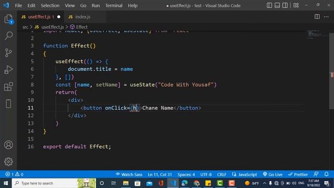Click Go Live in status bar

[272, 174]
